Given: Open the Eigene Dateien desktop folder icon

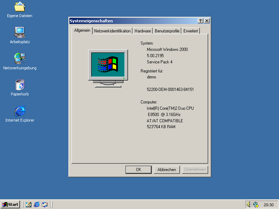Looking at the screenshot, I should (x=20, y=7).
